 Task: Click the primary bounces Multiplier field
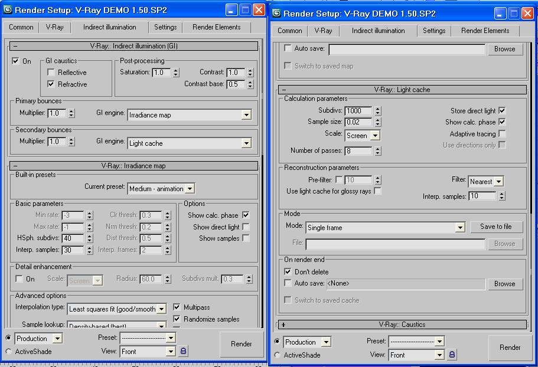click(x=57, y=113)
